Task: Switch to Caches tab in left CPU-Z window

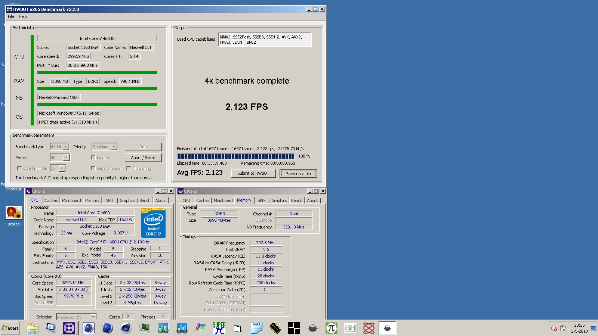Action: [51, 200]
